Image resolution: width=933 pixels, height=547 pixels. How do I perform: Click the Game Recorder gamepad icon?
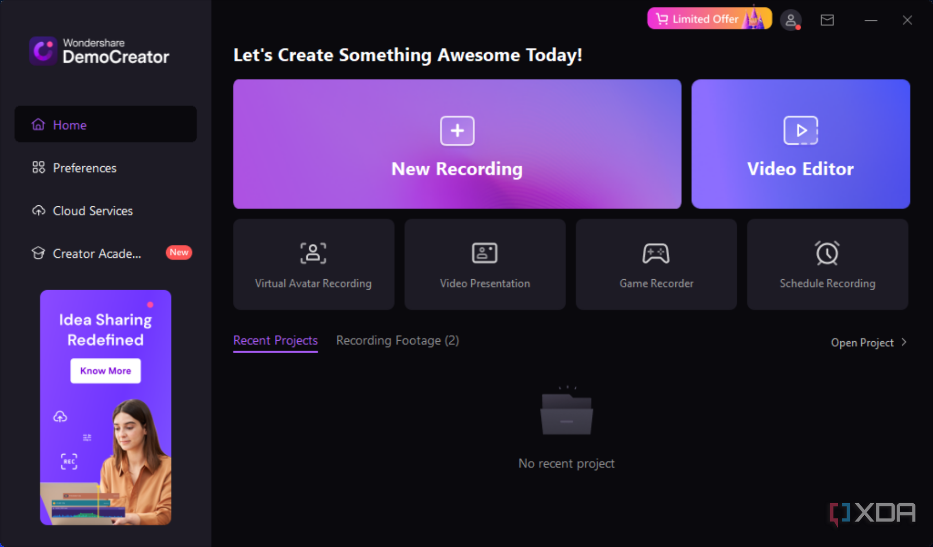pyautogui.click(x=656, y=254)
